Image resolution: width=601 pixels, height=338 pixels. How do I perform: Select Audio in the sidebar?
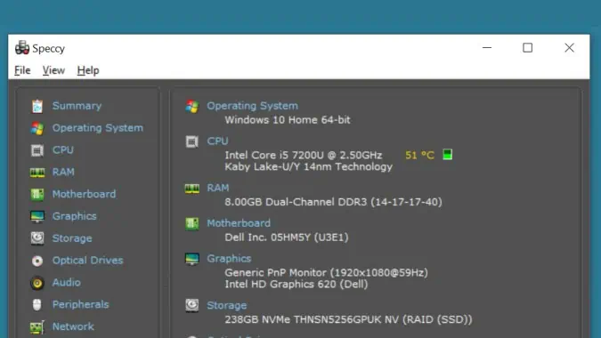66,283
